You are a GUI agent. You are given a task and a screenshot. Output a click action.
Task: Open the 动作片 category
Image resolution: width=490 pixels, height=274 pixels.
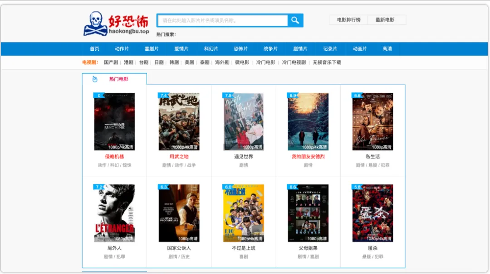click(122, 48)
